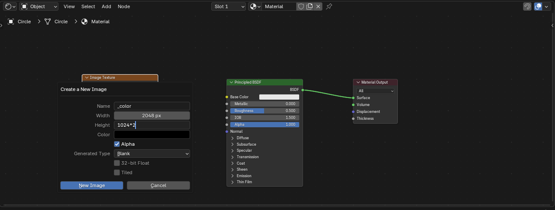Click the fake user shield icon
Image resolution: width=555 pixels, height=210 pixels.
click(x=301, y=6)
